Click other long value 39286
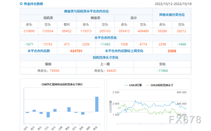This screenshot has width=211, height=131. pyautogui.click(x=162, y=31)
